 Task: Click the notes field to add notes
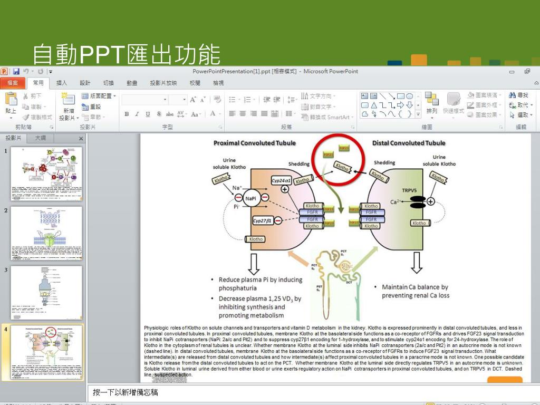[x=311, y=392]
